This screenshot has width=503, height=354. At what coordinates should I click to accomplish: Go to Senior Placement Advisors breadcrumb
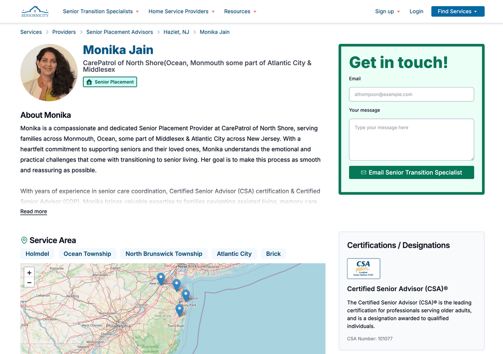tap(120, 32)
